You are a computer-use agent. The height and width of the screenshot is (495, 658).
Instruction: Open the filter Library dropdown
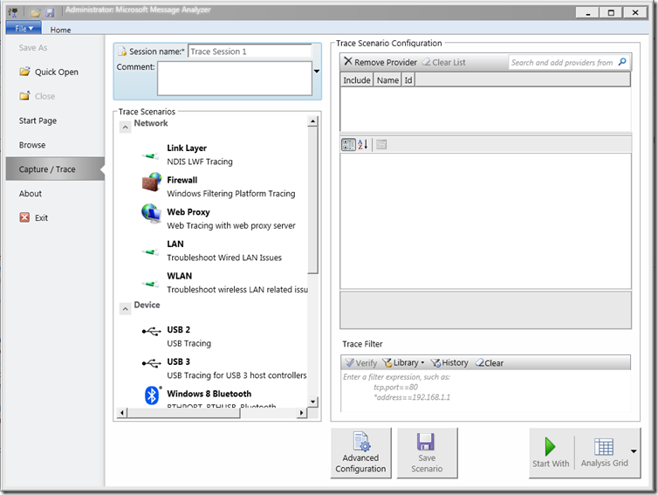403,363
